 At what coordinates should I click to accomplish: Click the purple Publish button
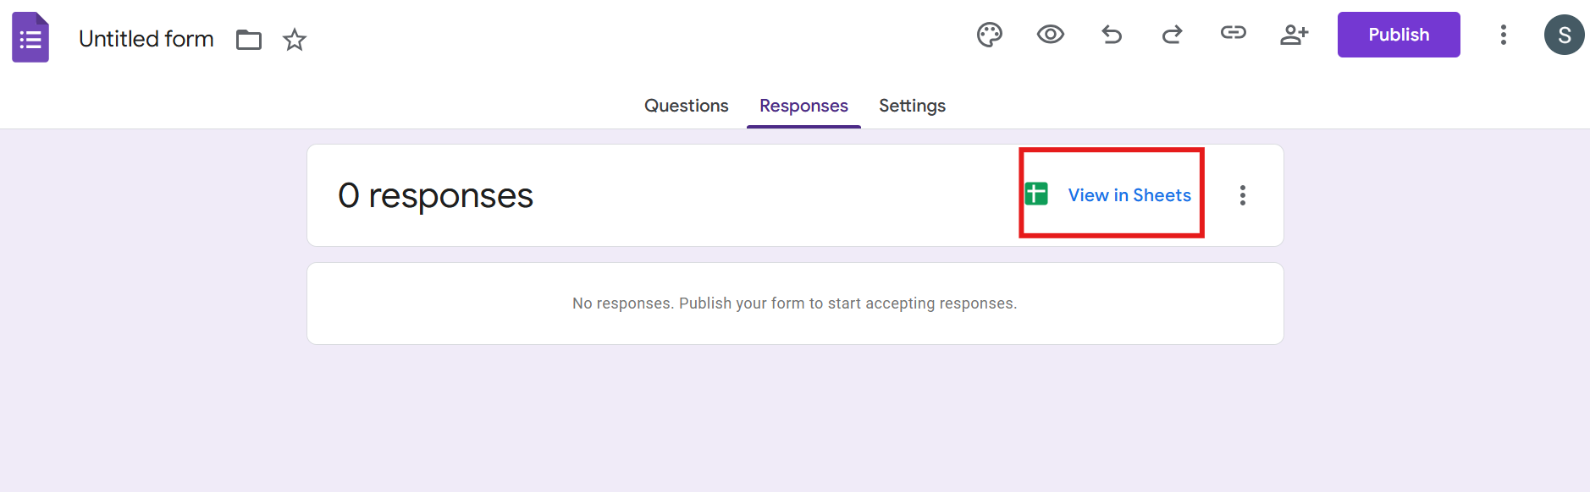(1399, 35)
